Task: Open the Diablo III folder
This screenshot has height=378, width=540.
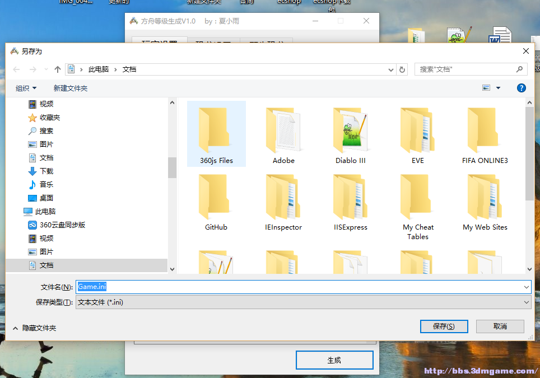Action: click(351, 134)
